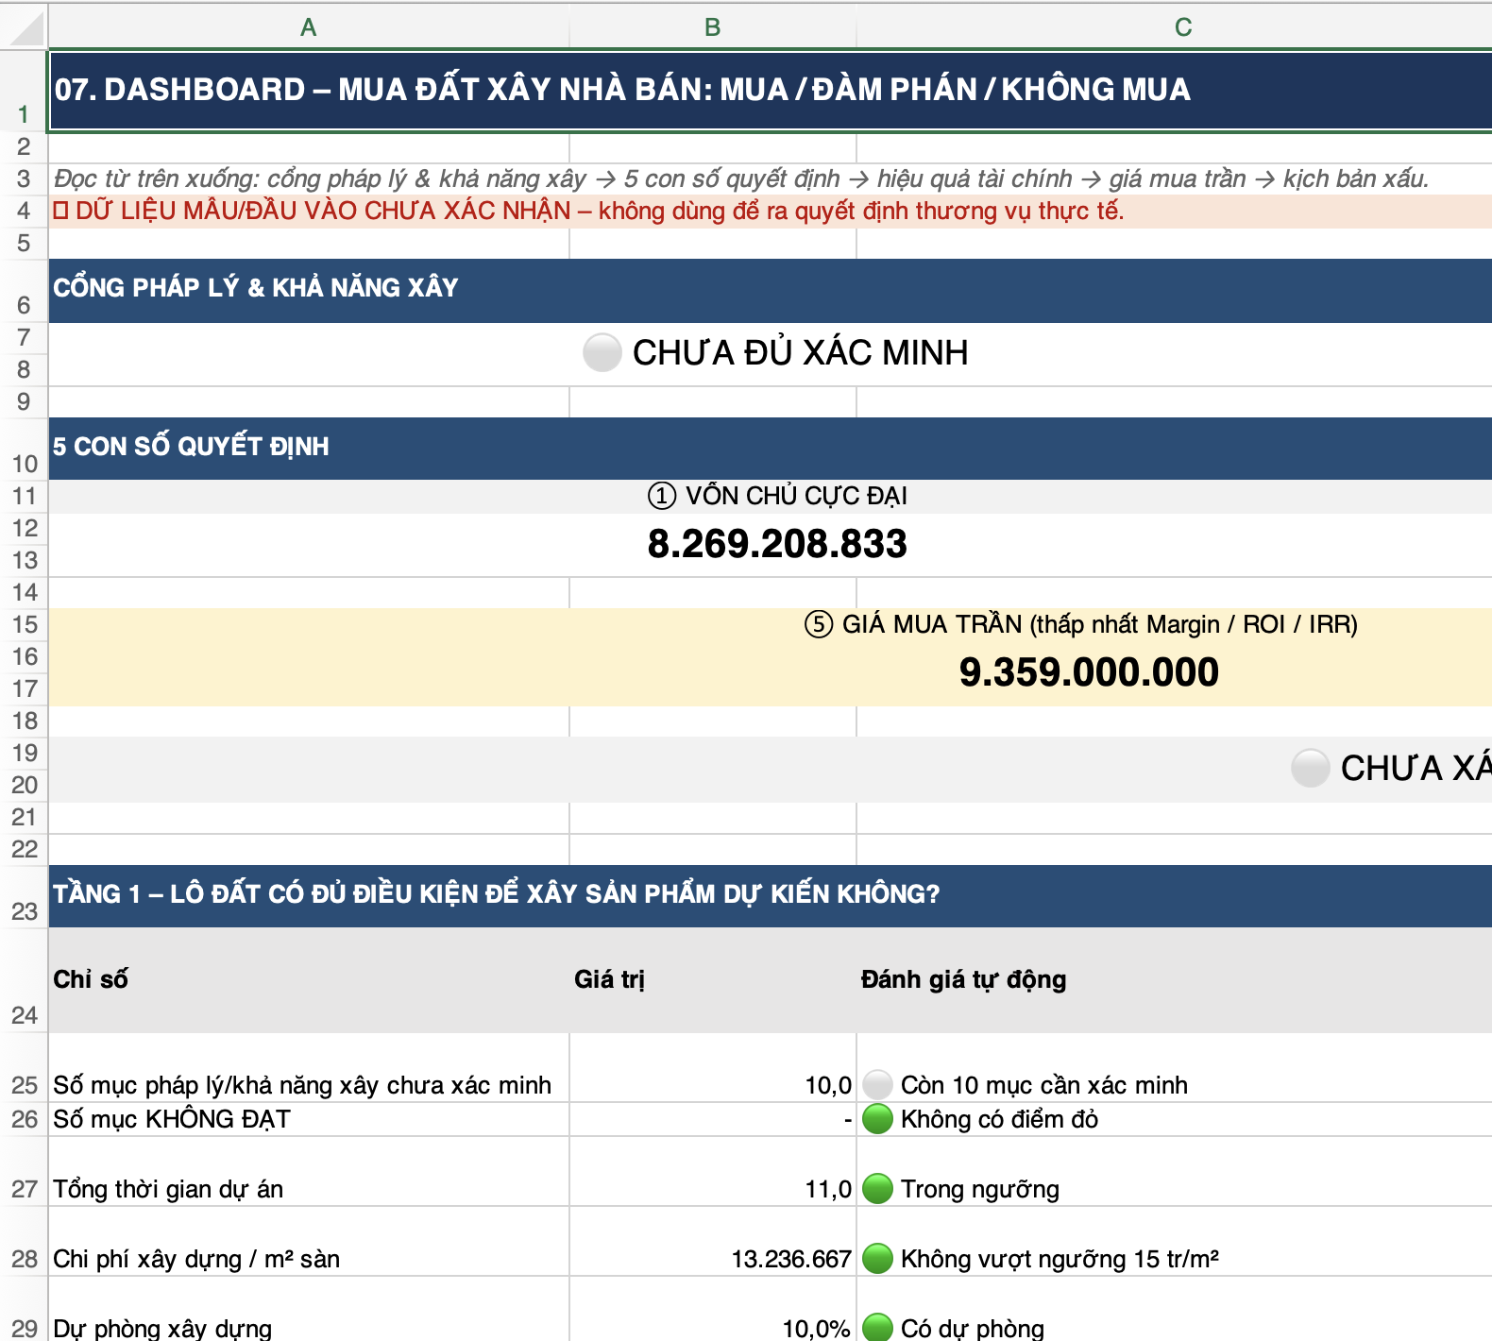Click the italic note starting Đọc từ trên xuống
The width and height of the screenshot is (1492, 1341).
(x=741, y=179)
